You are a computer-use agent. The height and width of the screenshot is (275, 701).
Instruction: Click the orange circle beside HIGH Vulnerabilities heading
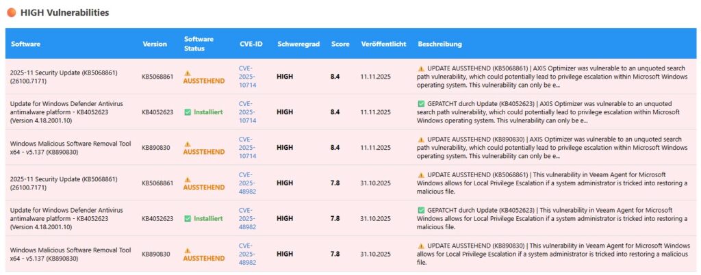pyautogui.click(x=12, y=13)
